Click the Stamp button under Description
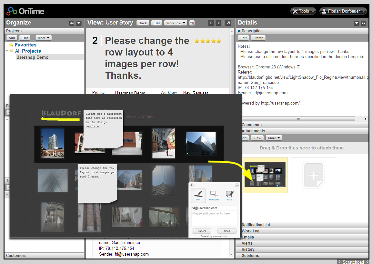 (258, 38)
